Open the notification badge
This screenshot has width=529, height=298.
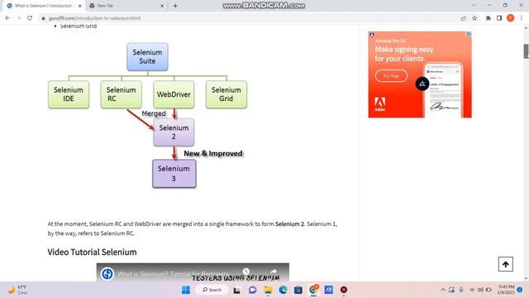tap(520, 290)
